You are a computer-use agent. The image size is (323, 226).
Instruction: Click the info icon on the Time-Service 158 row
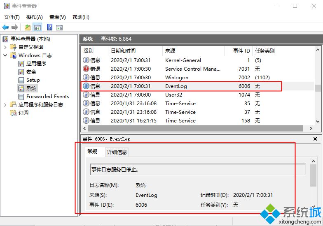click(86, 120)
